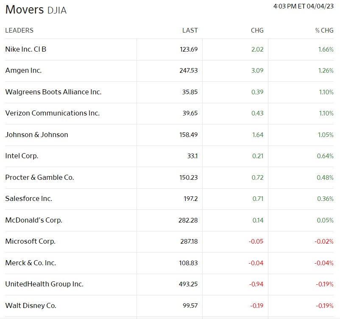Image resolution: width=340 pixels, height=319 pixels.
Task: Open UnitedHealth Group Inc. link
Action: (44, 284)
